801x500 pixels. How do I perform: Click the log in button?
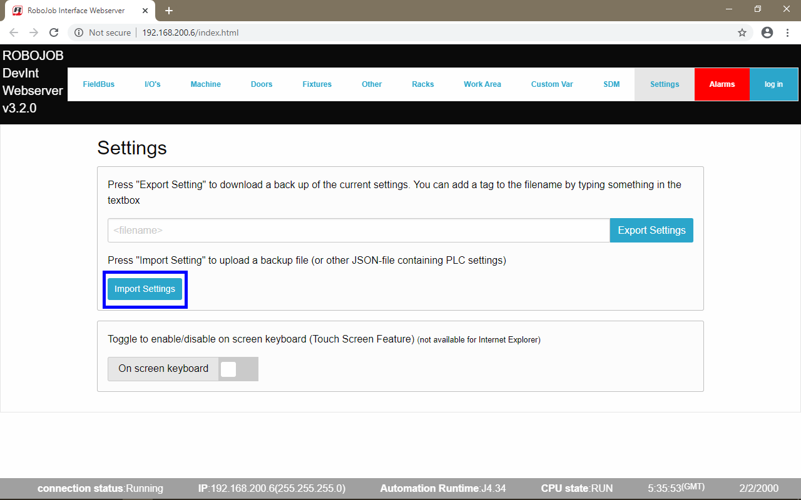coord(774,84)
